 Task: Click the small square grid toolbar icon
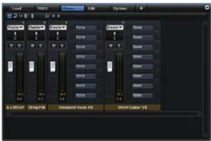[47, 16]
